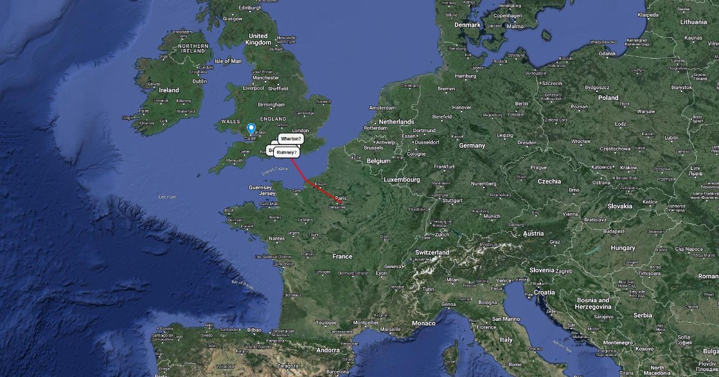Click the London city label on map

pyautogui.click(x=300, y=130)
